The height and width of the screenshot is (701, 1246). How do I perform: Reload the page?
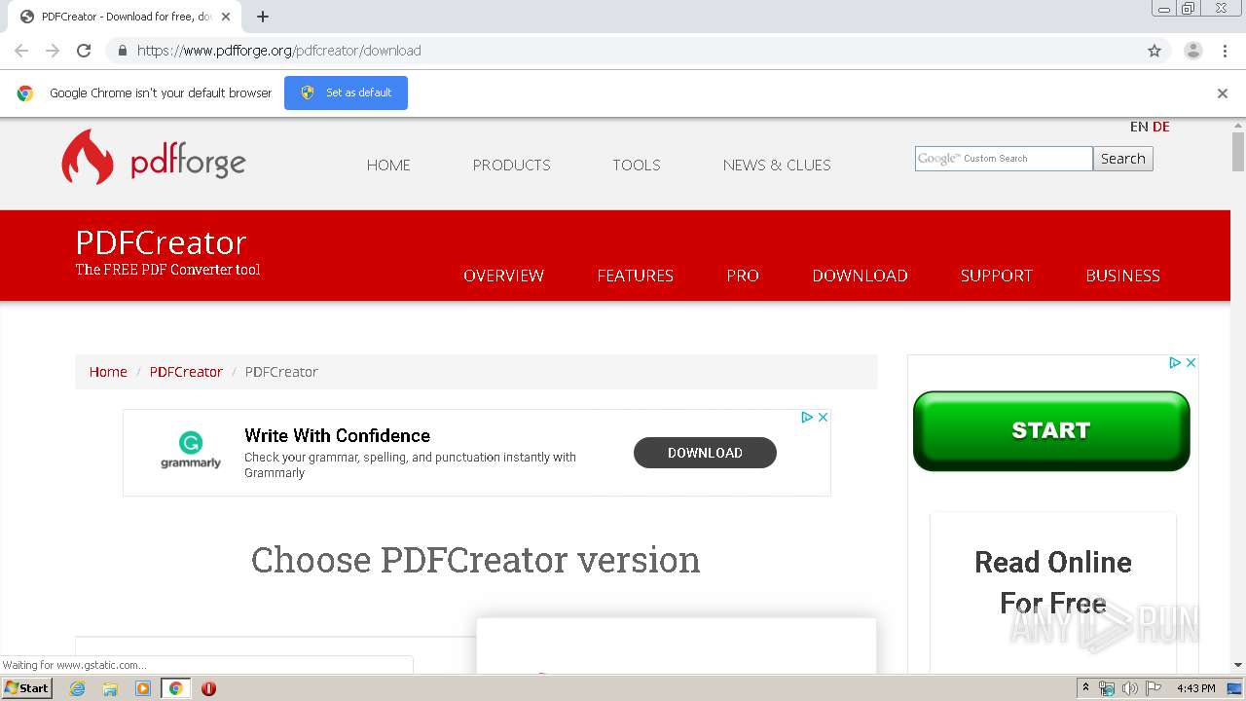pos(84,51)
